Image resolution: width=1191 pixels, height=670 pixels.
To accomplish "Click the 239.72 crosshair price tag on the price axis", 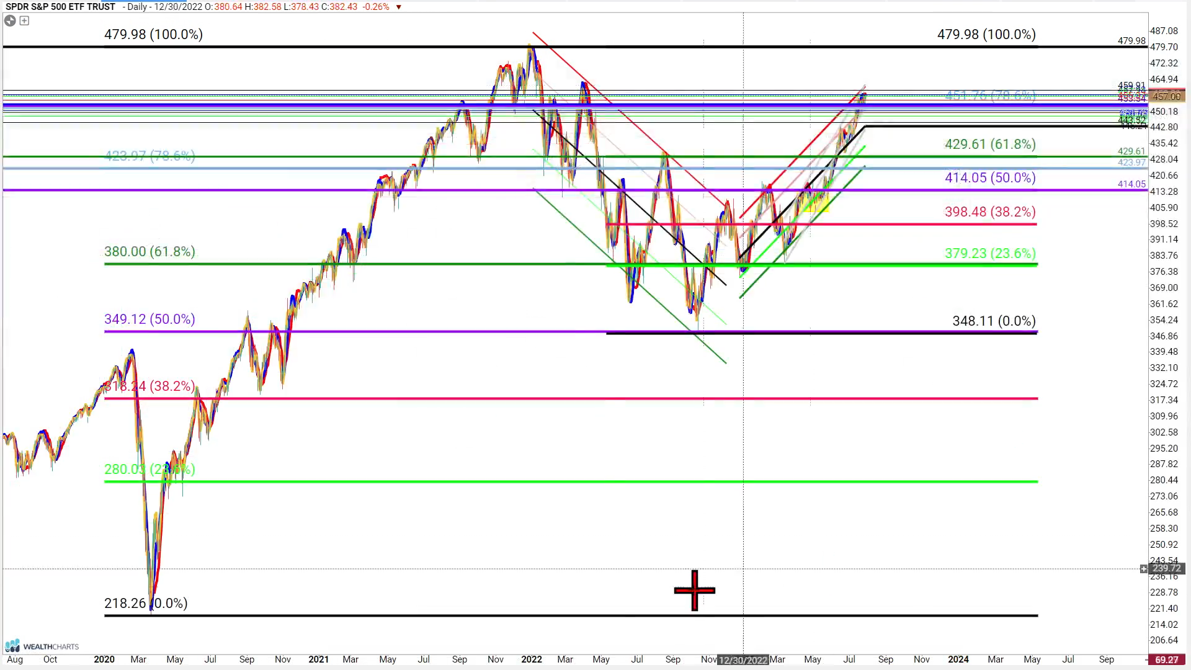I will [1167, 568].
